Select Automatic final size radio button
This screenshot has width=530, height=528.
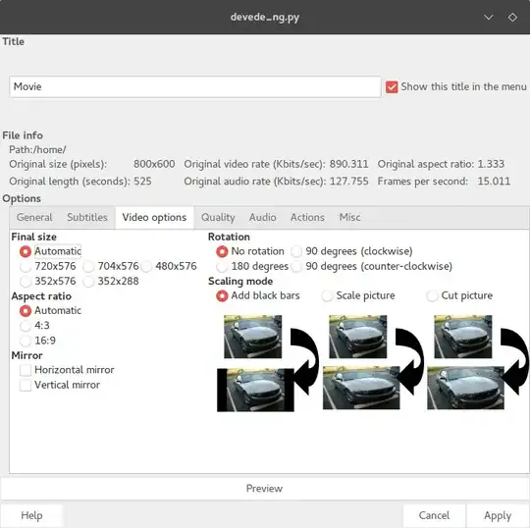coord(26,251)
